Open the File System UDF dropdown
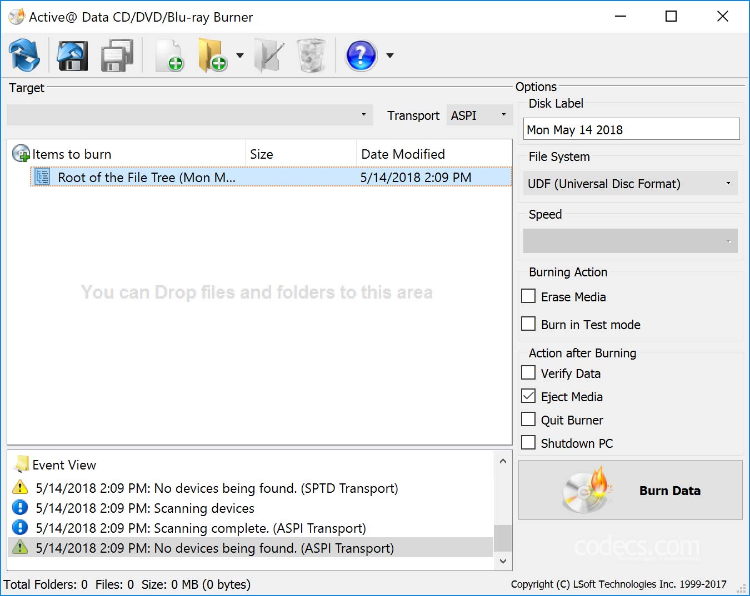The height and width of the screenshot is (596, 750). point(630,184)
